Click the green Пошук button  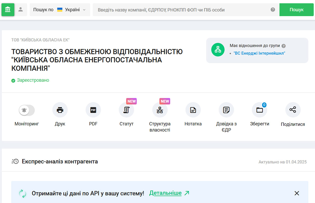click(x=296, y=10)
